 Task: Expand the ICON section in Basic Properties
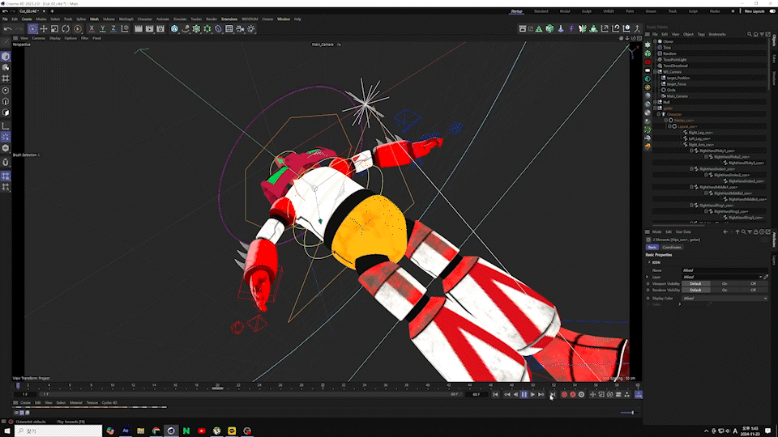pos(649,262)
